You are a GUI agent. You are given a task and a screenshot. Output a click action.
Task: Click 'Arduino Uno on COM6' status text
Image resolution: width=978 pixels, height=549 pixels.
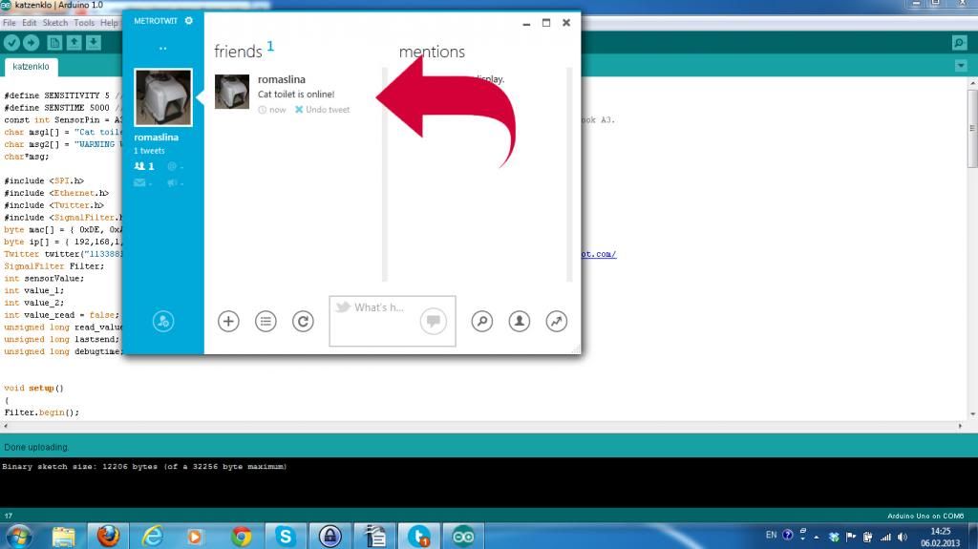click(x=925, y=516)
